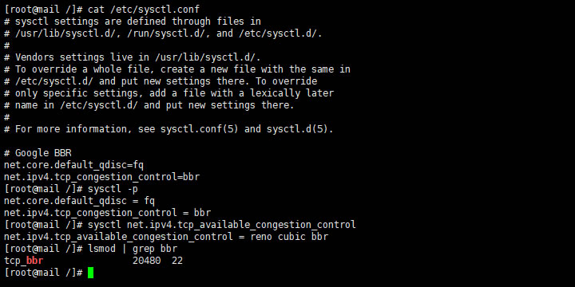Click the 'sysctl net.ipv4.tcp_available_congestion_control' command

[222, 225]
